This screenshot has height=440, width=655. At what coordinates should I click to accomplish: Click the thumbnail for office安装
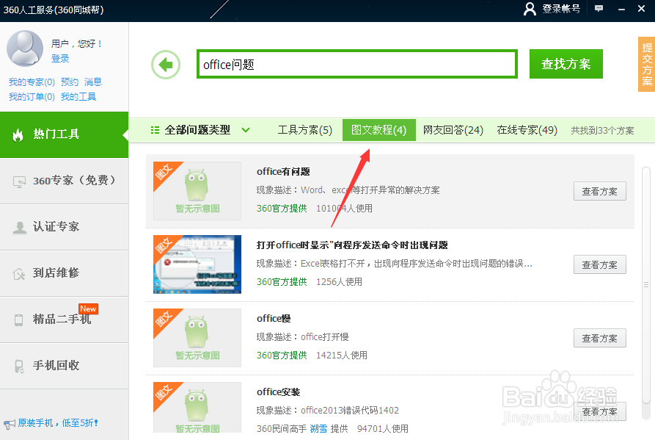point(197,408)
